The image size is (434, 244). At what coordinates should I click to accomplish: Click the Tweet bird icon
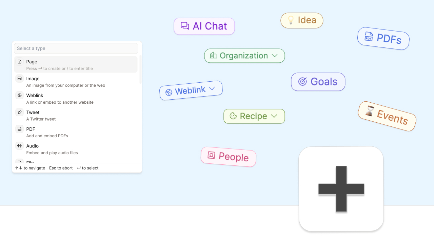click(20, 112)
